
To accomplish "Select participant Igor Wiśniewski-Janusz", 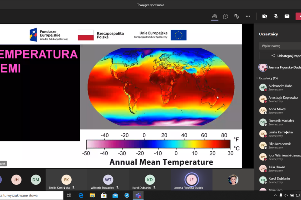I will (280, 157).
